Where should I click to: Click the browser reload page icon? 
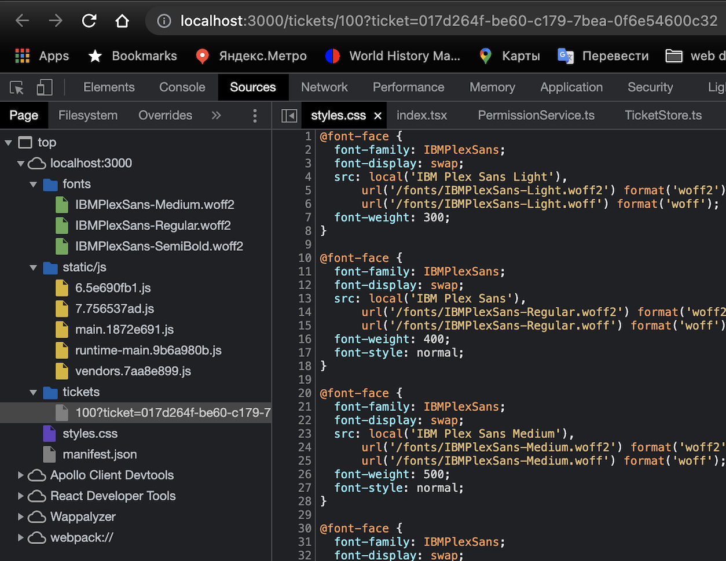(89, 21)
